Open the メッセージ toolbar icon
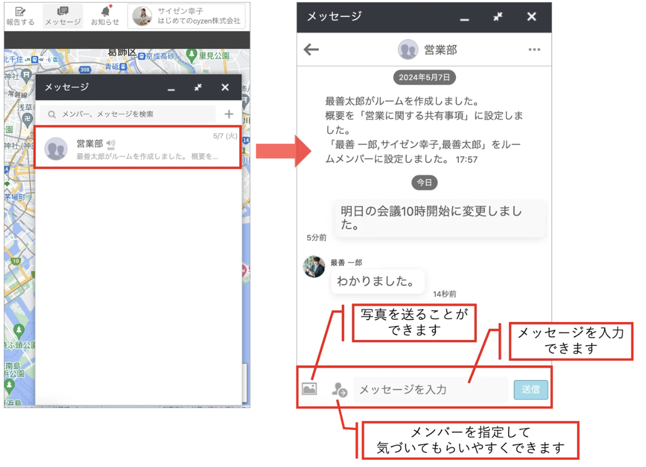Screen dimensions: 646x467 (63, 16)
